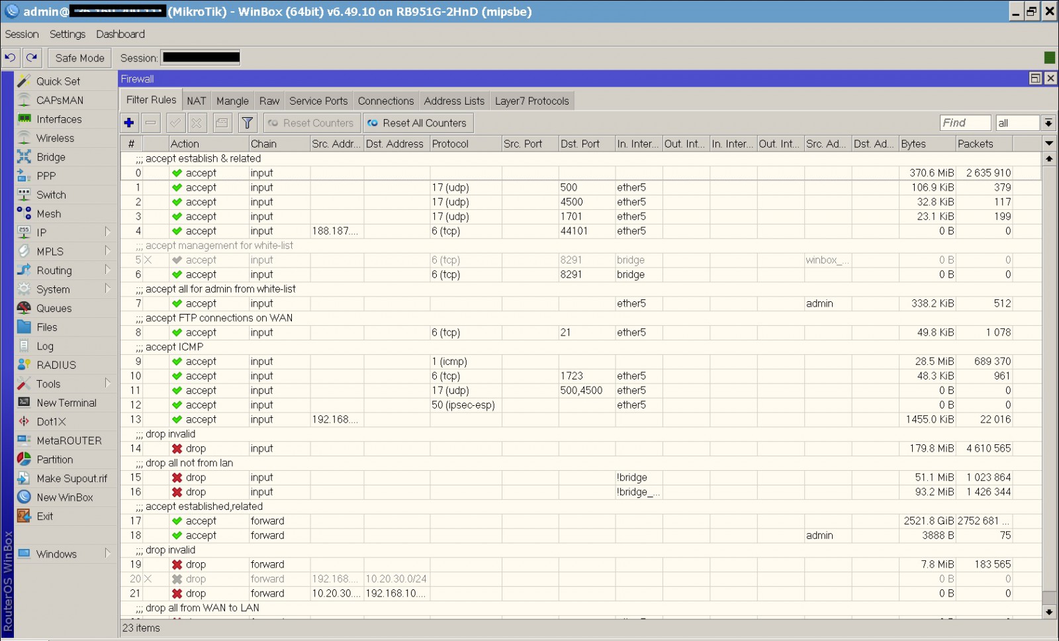
Task: Open Session menu
Action: click(x=22, y=34)
